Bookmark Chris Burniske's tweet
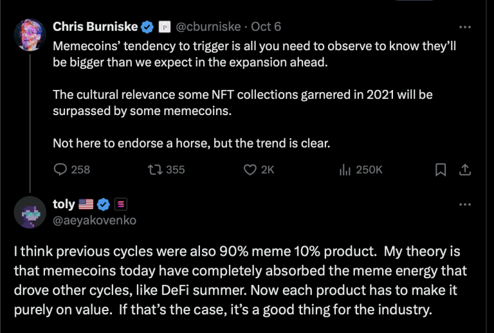The image size is (494, 333). pyautogui.click(x=441, y=170)
